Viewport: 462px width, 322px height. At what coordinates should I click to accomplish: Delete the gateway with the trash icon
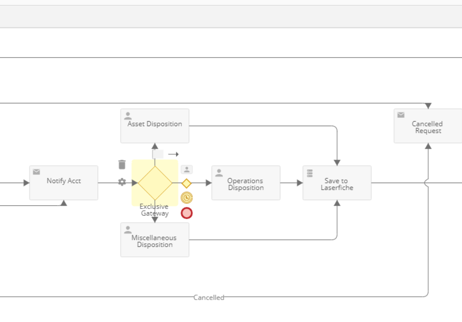click(x=122, y=164)
